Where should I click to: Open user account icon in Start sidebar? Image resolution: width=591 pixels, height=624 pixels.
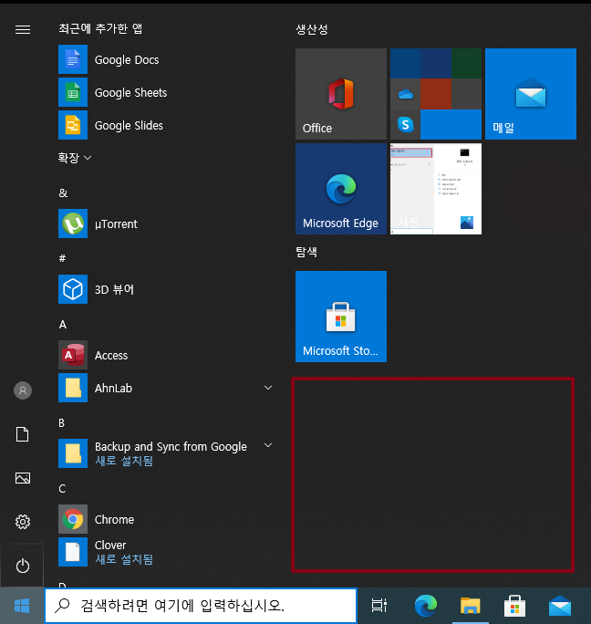23,390
